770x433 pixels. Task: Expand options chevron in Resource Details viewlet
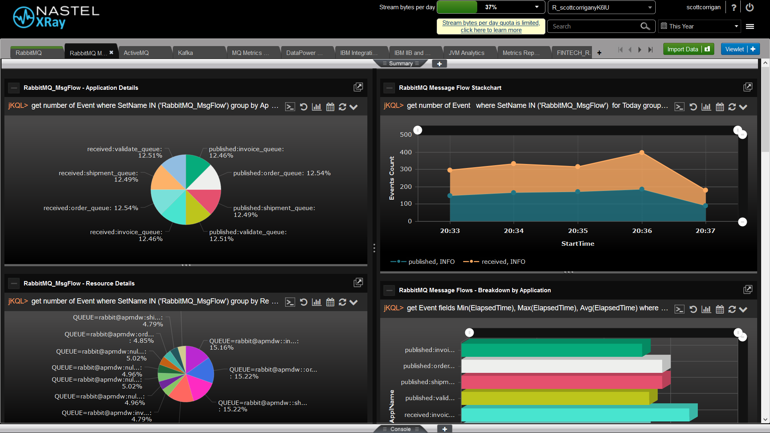353,302
